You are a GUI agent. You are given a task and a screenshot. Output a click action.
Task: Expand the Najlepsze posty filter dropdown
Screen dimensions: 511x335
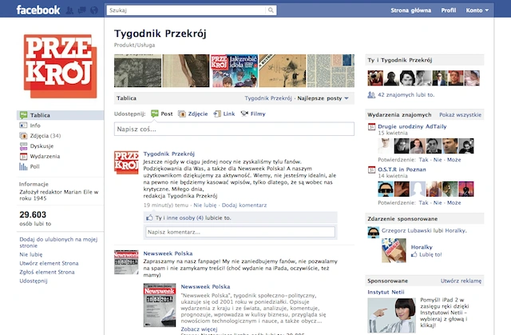tap(323, 98)
